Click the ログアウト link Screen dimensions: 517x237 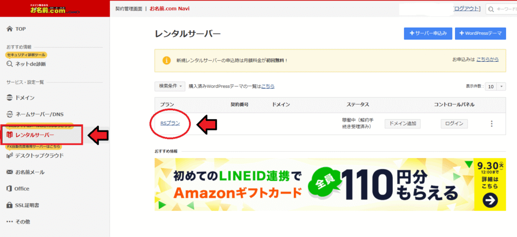click(x=466, y=9)
